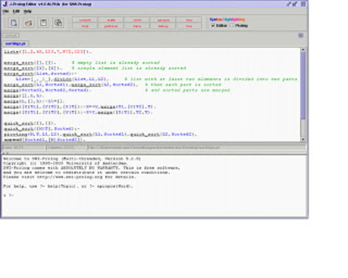Open the Help menu
348x278 pixels.
(27, 11)
